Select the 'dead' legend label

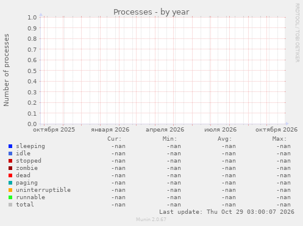coord(23,175)
